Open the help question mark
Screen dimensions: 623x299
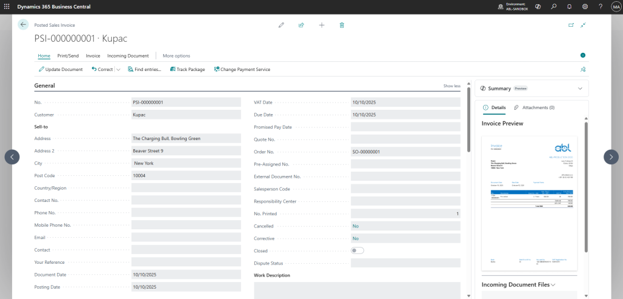click(x=600, y=7)
